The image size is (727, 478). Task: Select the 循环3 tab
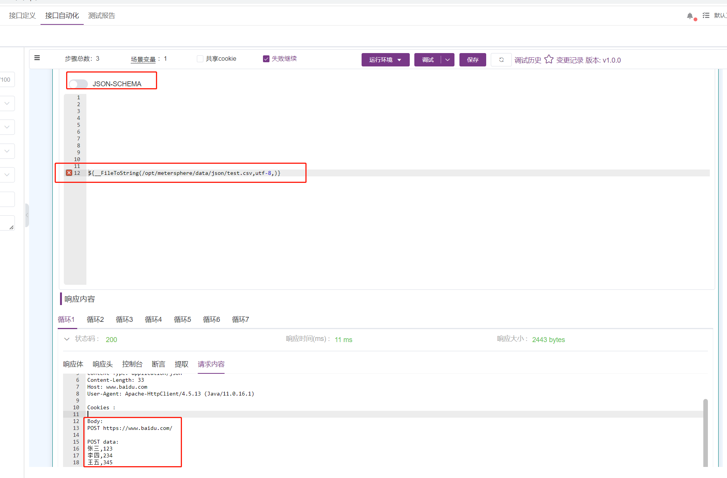(x=124, y=320)
